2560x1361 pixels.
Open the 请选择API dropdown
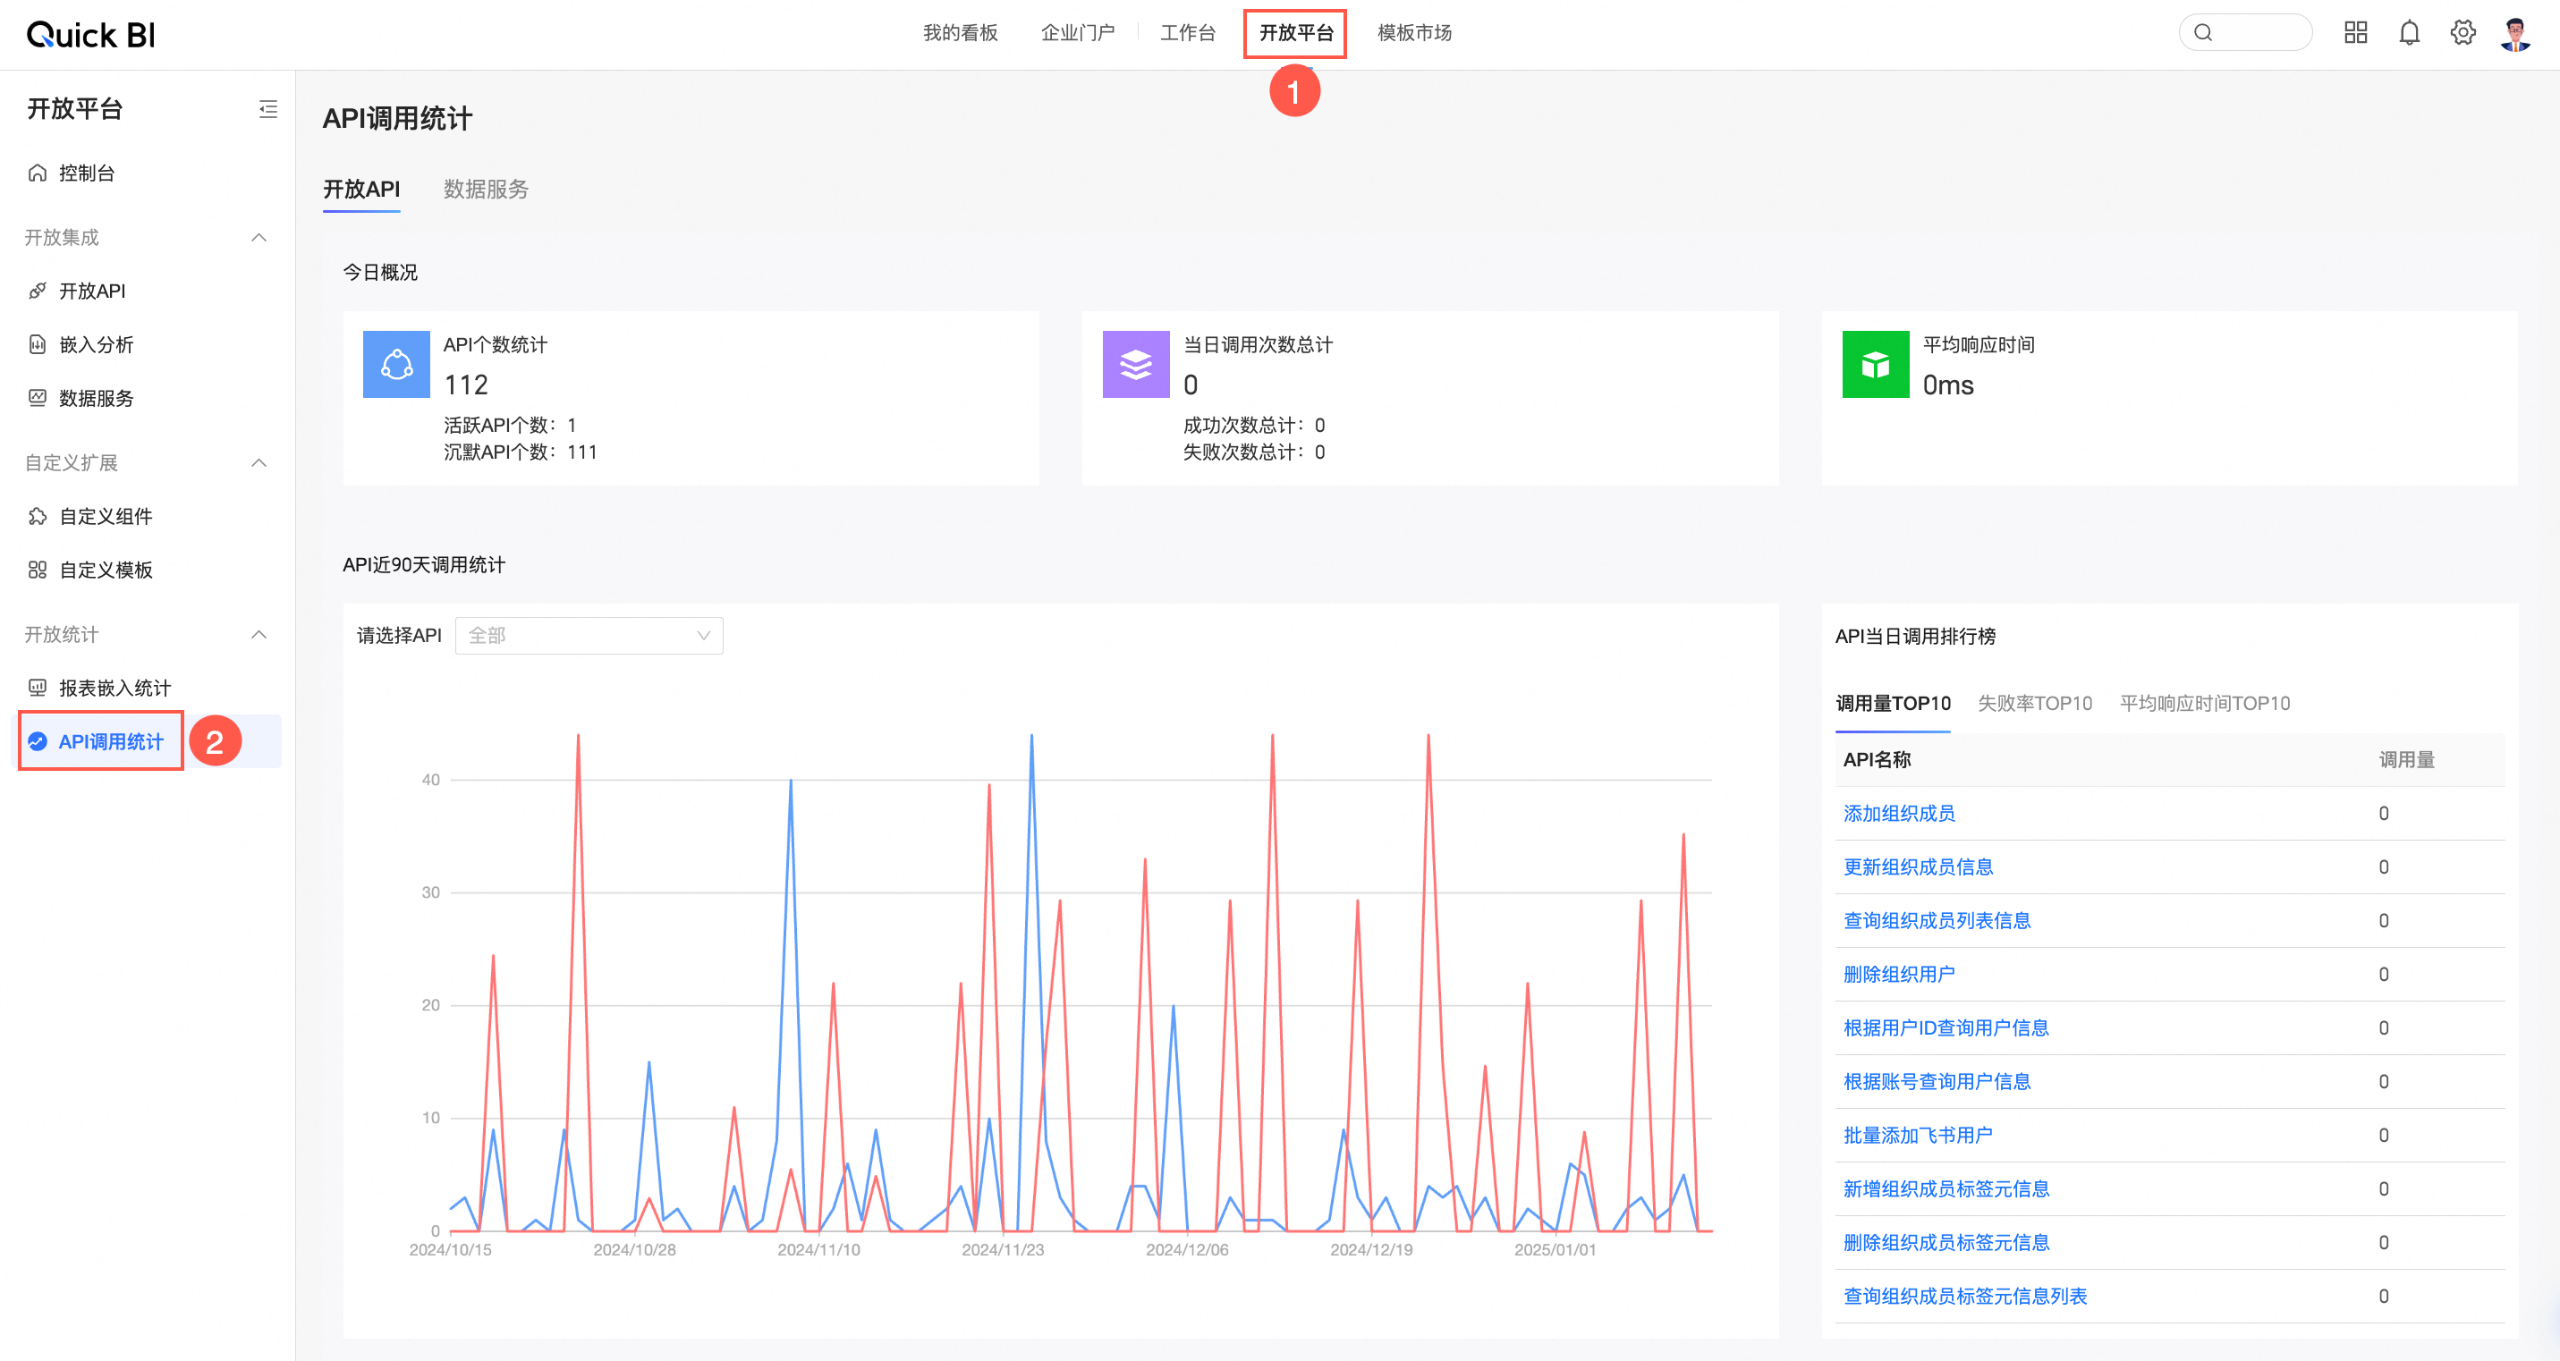[589, 636]
